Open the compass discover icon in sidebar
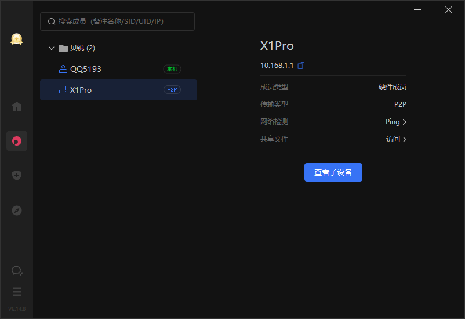The image size is (465, 319). coord(17,211)
